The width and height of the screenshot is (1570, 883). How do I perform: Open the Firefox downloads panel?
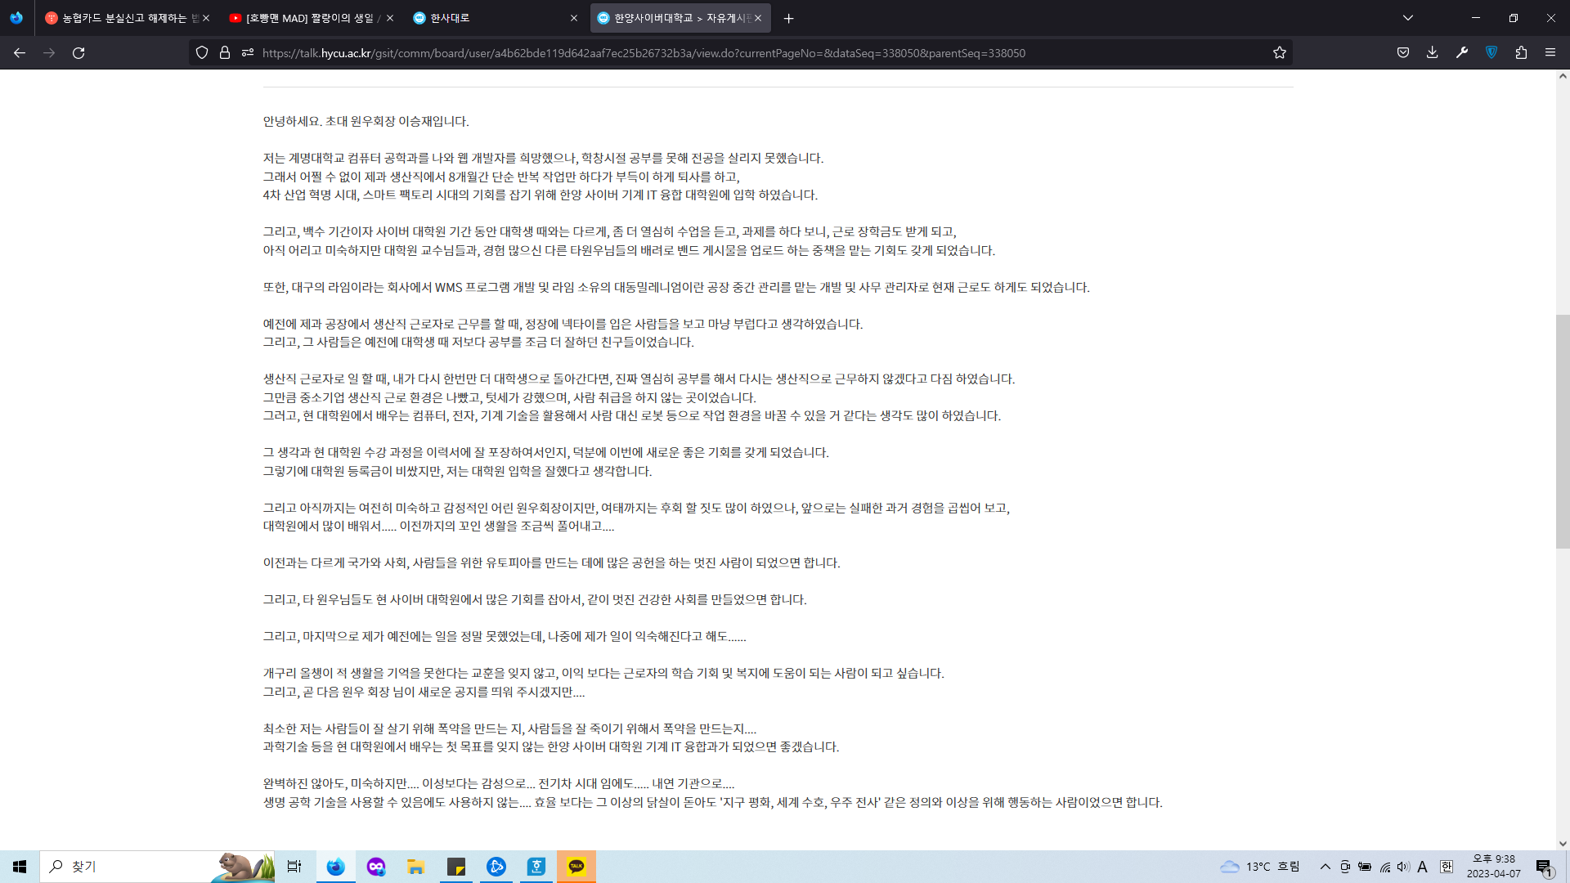tap(1432, 52)
